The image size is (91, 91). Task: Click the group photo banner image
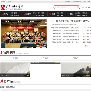coord(24,34)
